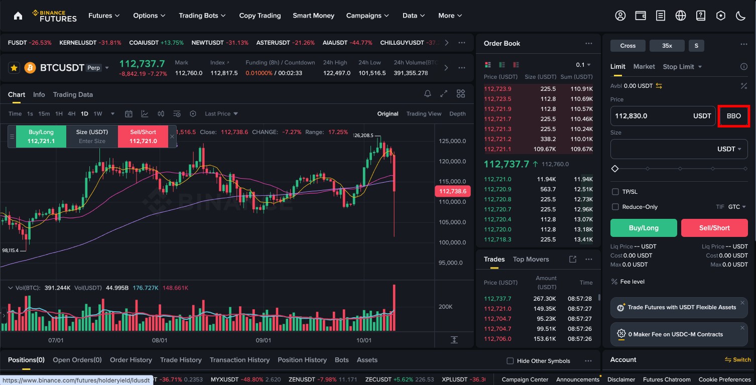Click the globe language icon
The width and height of the screenshot is (756, 385).
(x=681, y=16)
